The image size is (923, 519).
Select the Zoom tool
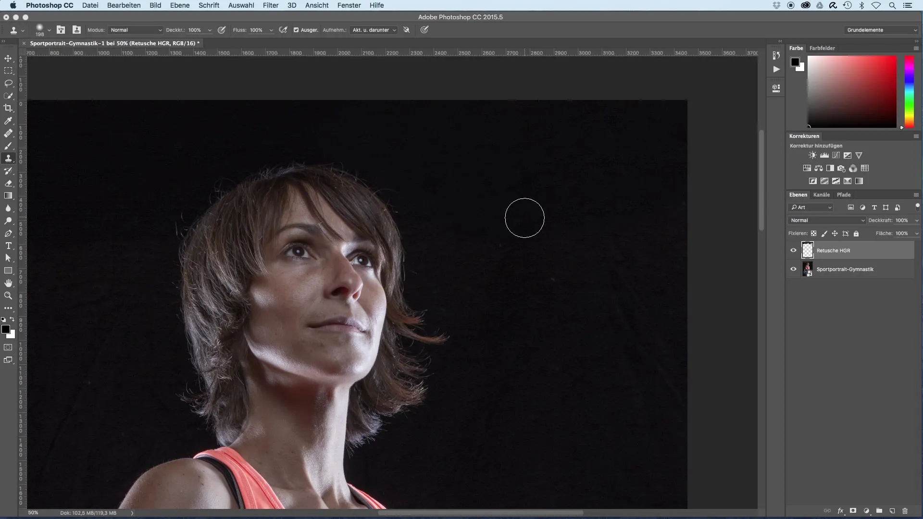(x=8, y=296)
